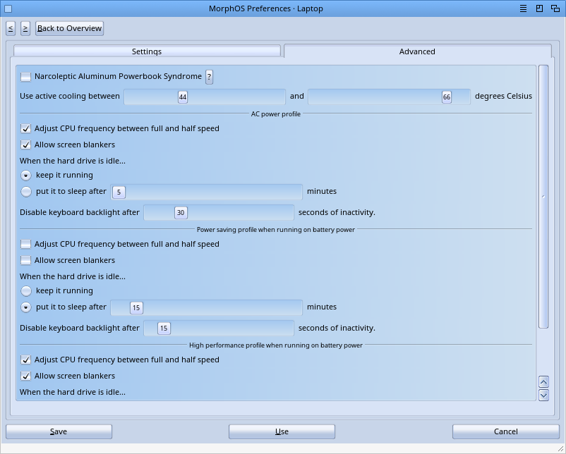Switch to the Settings tab
566x454 pixels.
[147, 51]
